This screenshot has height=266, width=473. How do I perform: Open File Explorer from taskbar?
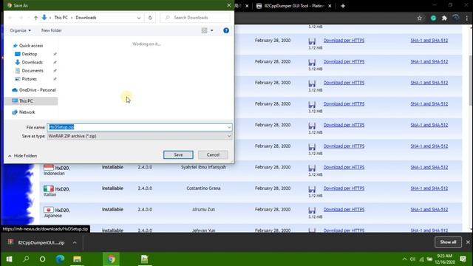(x=77, y=259)
